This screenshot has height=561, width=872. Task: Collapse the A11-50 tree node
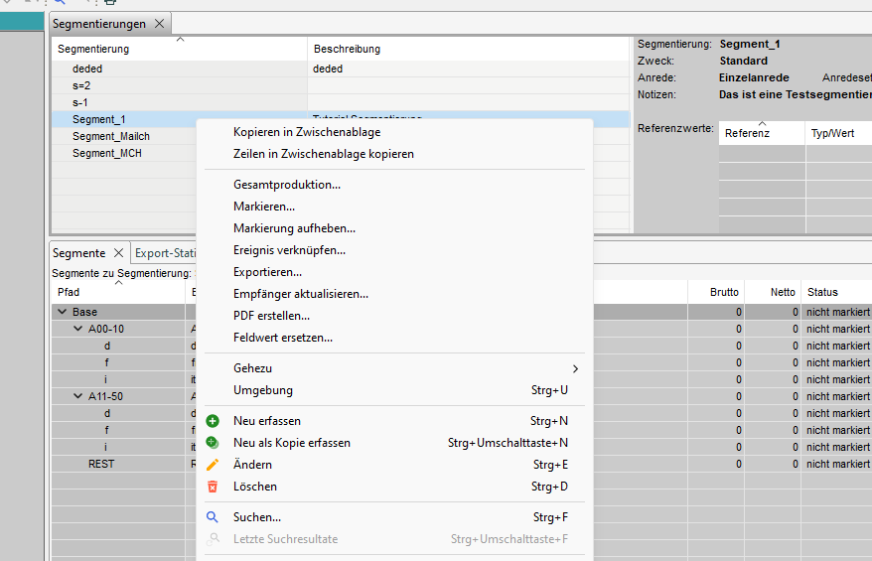pyautogui.click(x=78, y=396)
